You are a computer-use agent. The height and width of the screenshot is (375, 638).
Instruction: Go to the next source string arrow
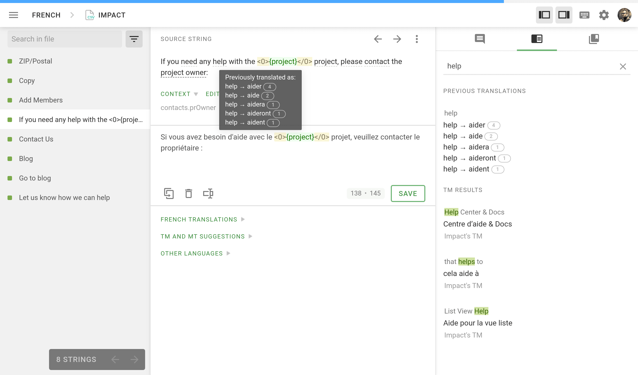tap(397, 39)
